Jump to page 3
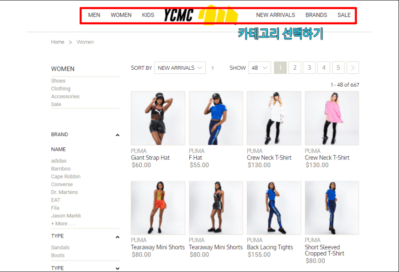Image resolution: width=399 pixels, height=272 pixels. click(309, 68)
